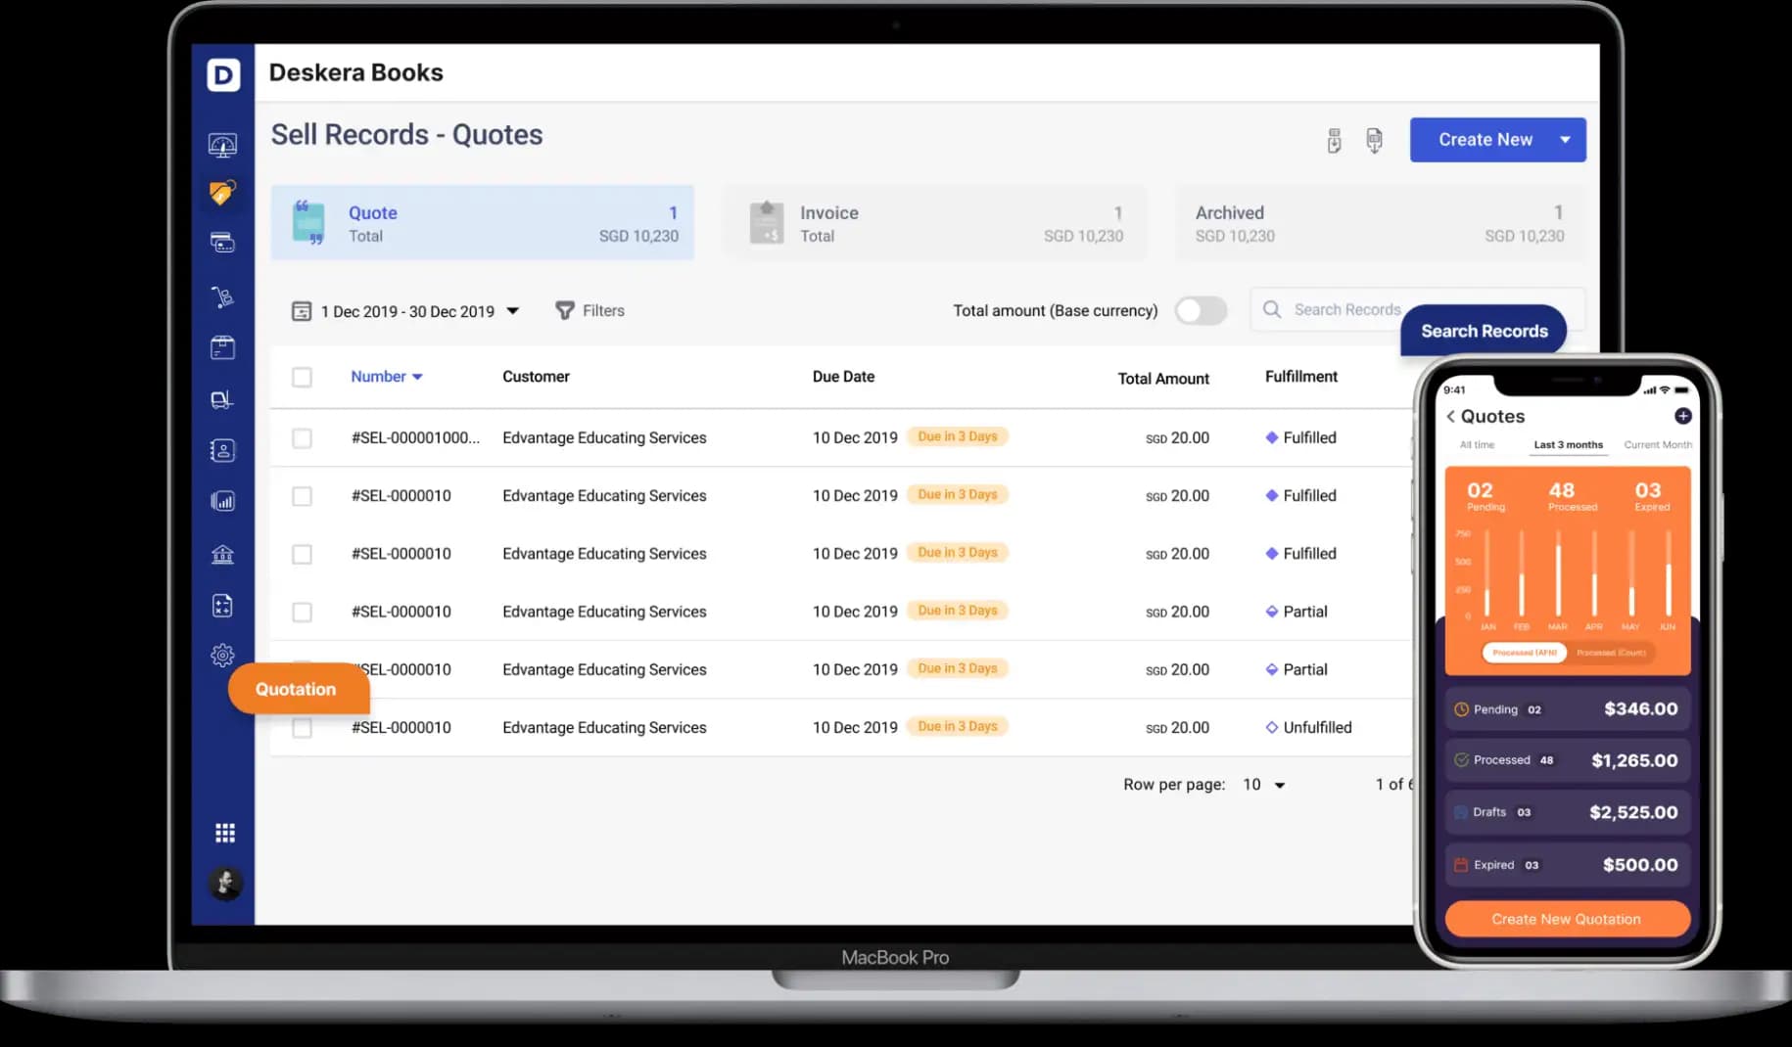Tap the JUN bar in the phone chart

pos(1668,574)
